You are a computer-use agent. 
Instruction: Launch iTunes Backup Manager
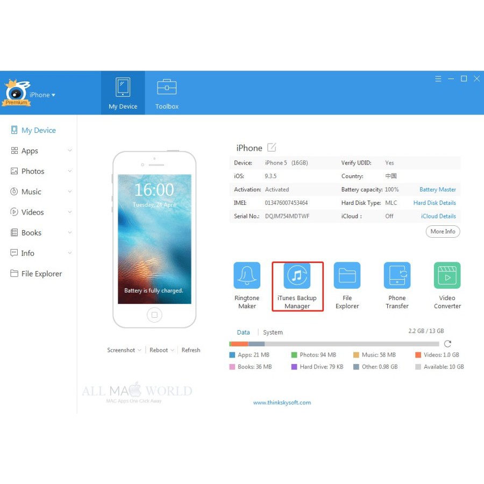297,286
